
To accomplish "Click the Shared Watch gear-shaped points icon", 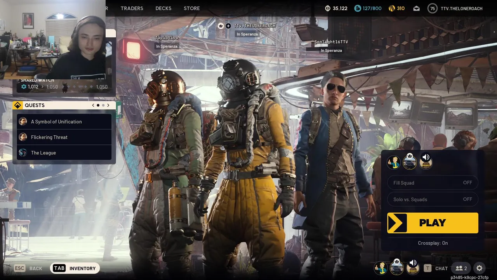I will point(24,87).
